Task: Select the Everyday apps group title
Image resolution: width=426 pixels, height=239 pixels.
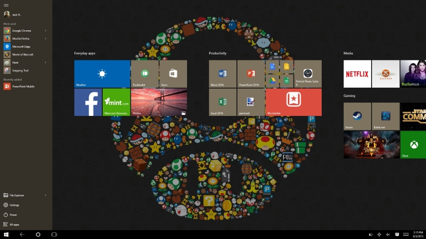Action: (x=85, y=53)
